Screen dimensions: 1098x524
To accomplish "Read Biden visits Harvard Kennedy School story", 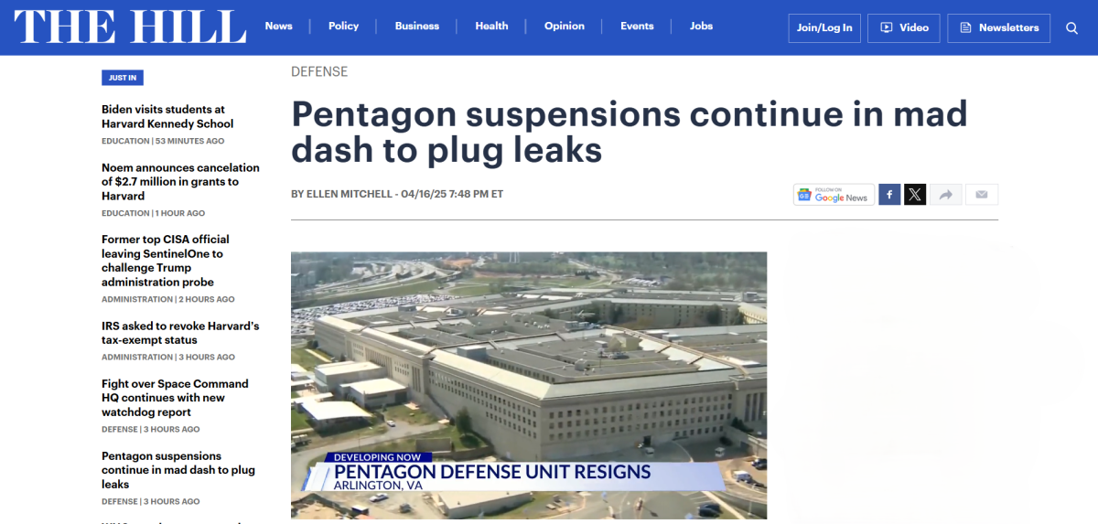I will [x=167, y=116].
